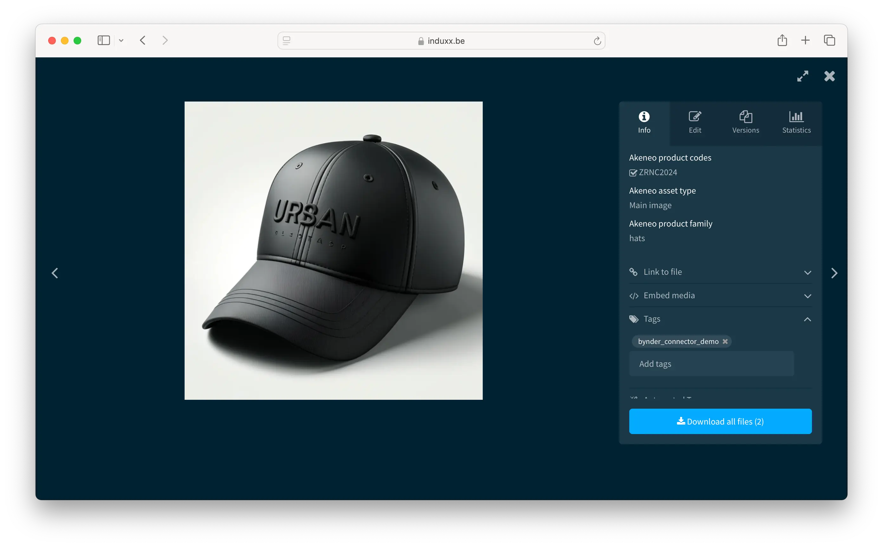Close the asset detail overlay

coord(829,76)
